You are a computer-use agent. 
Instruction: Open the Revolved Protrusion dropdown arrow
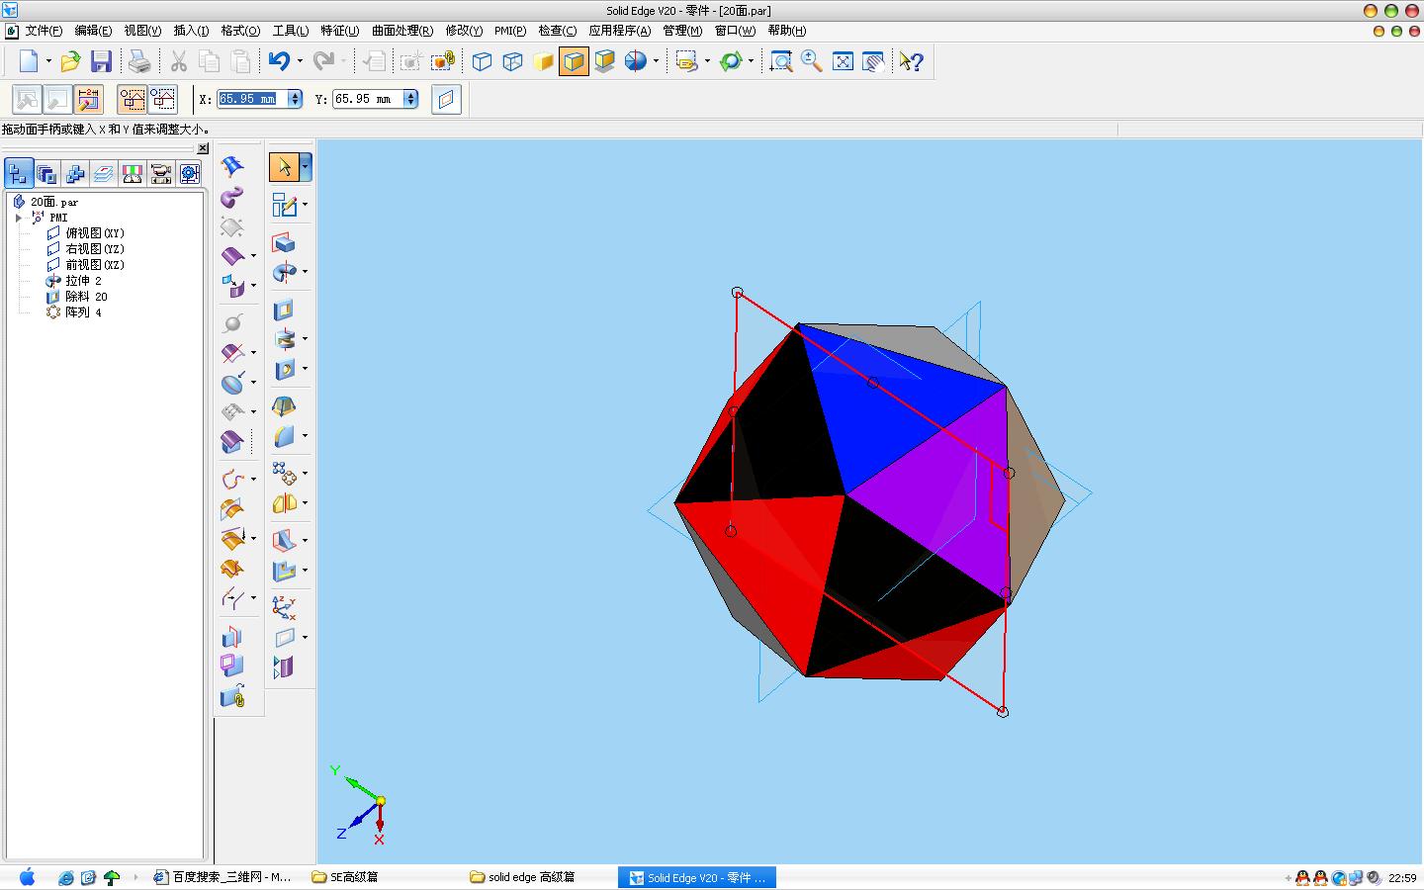305,271
